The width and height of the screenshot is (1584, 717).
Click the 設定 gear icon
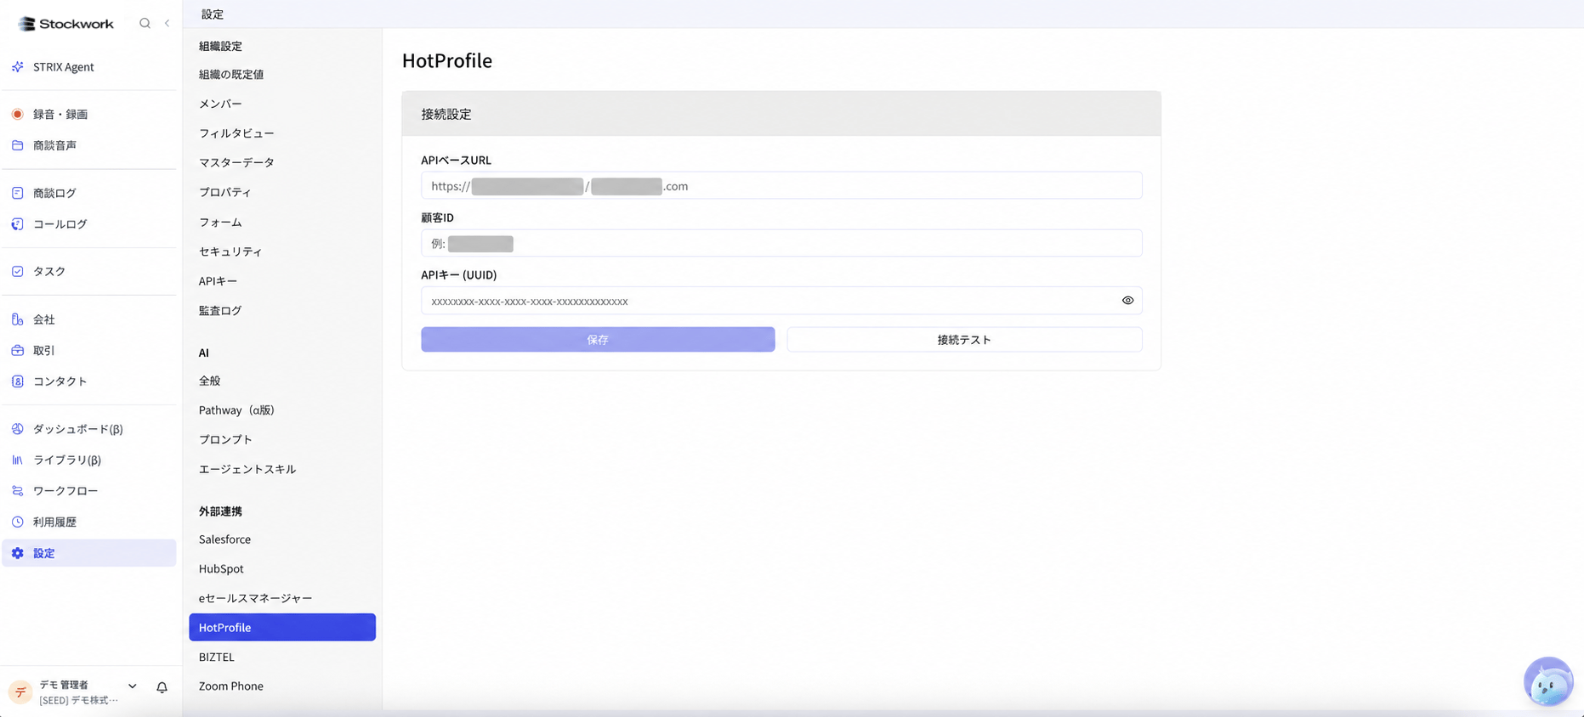click(x=17, y=553)
